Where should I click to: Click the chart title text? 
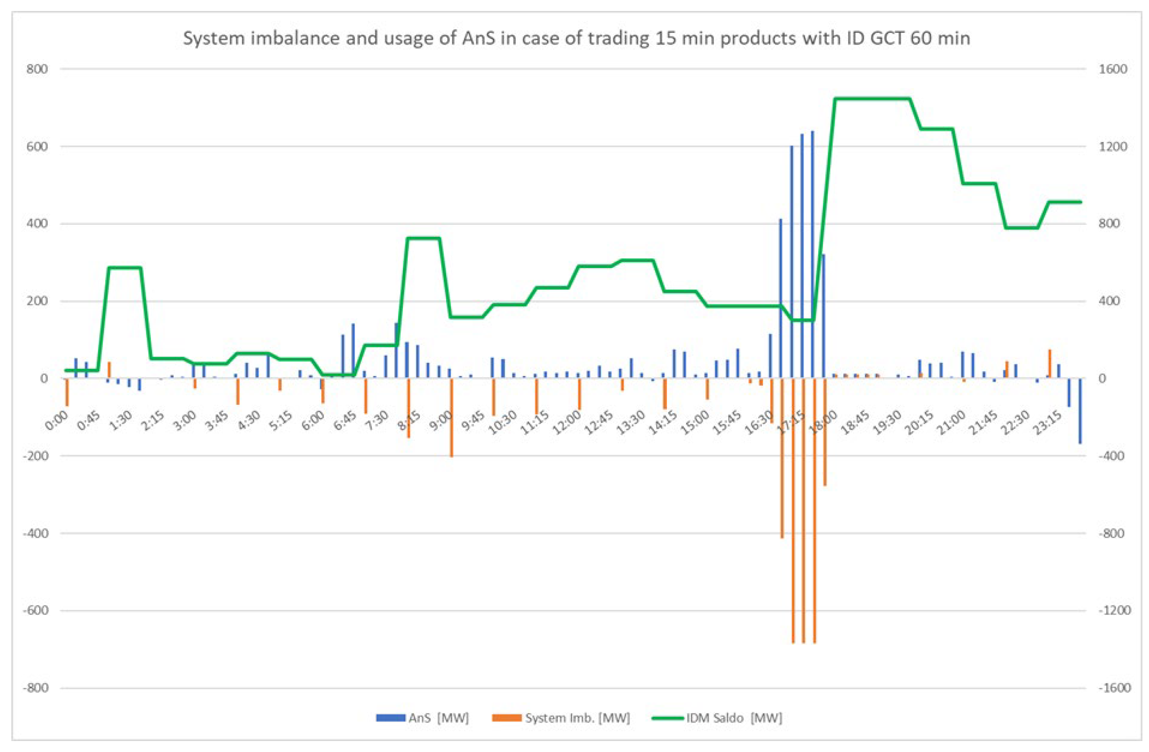click(x=577, y=38)
